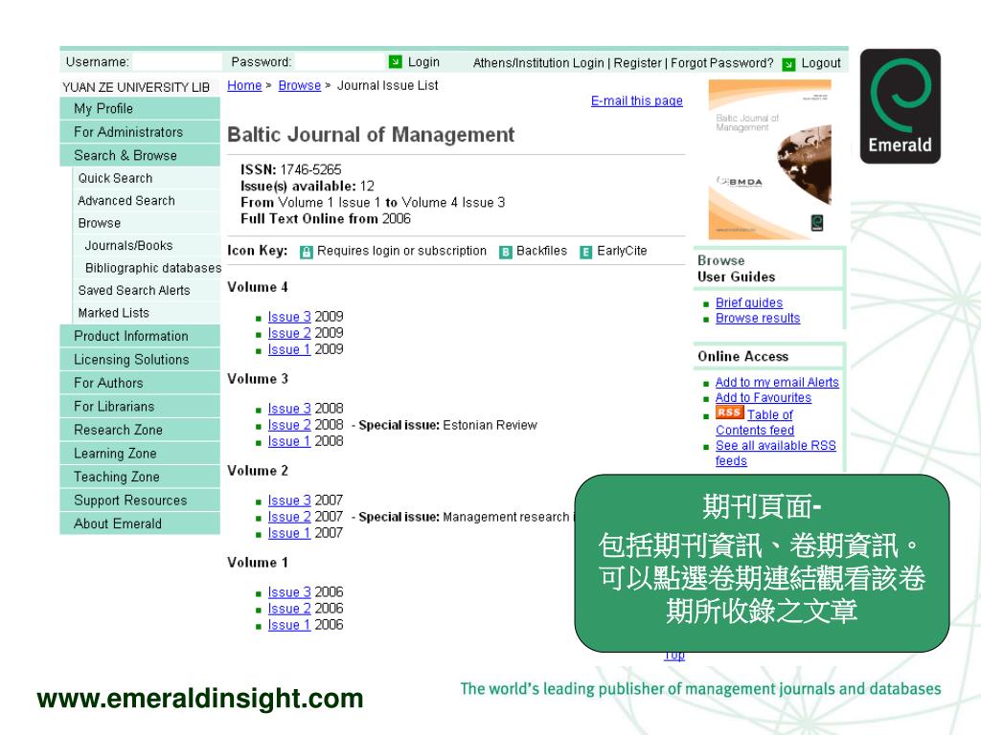Open Search & Browse menu item
Screen dimensions: 981x735
(x=140, y=155)
